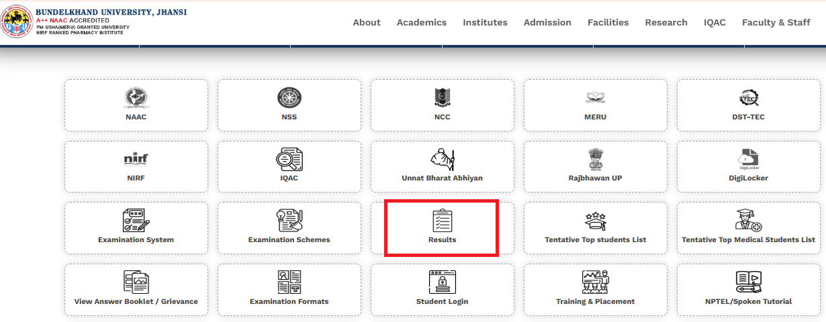
Task: Click the NPTEL/Spoken Tutorial label
Action: click(749, 301)
